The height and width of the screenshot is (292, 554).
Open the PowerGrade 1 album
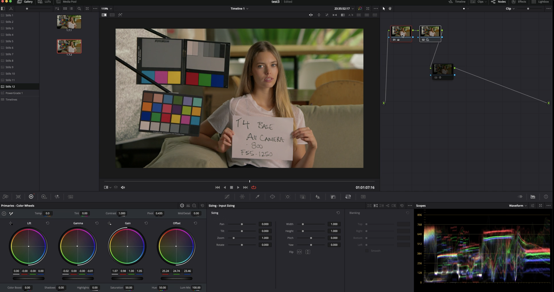pos(14,93)
